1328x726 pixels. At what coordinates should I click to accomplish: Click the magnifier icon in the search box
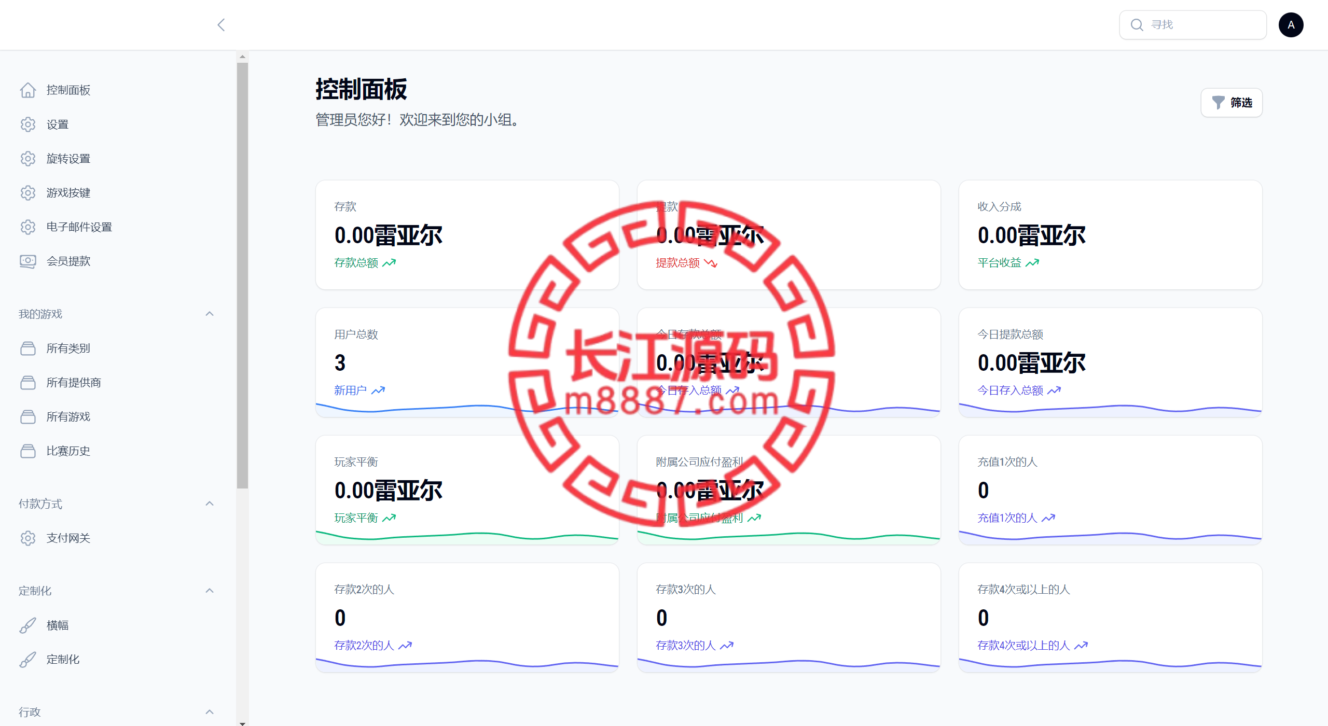click(1137, 25)
